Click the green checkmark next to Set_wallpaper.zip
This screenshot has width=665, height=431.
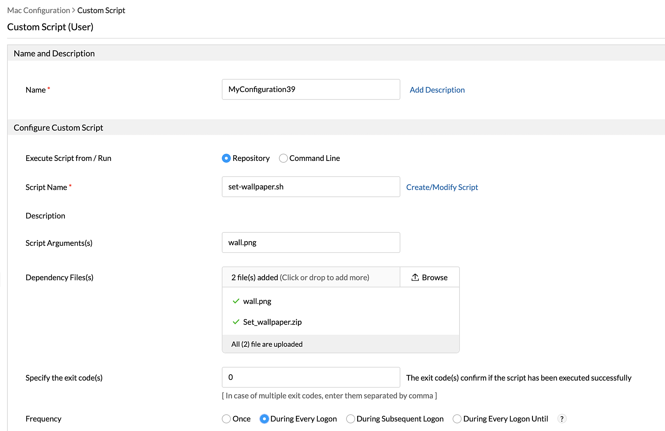pos(236,322)
